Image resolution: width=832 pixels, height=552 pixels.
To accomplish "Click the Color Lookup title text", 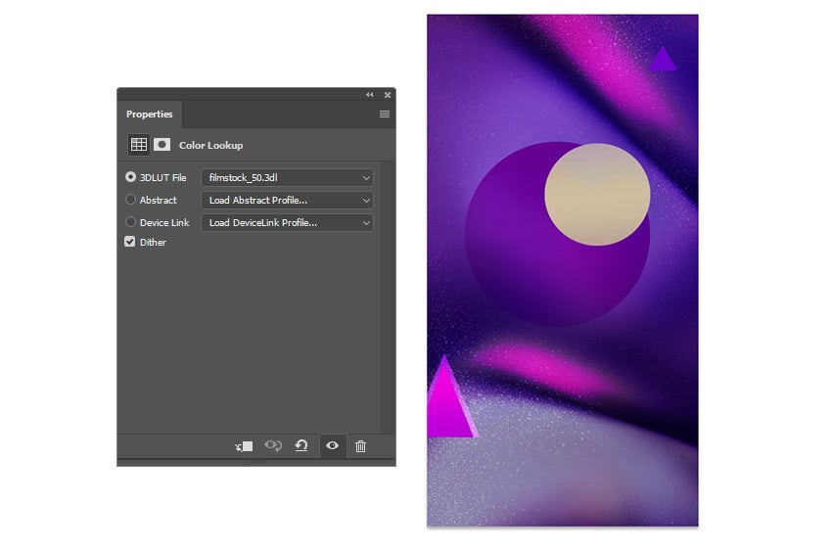I will point(210,146).
